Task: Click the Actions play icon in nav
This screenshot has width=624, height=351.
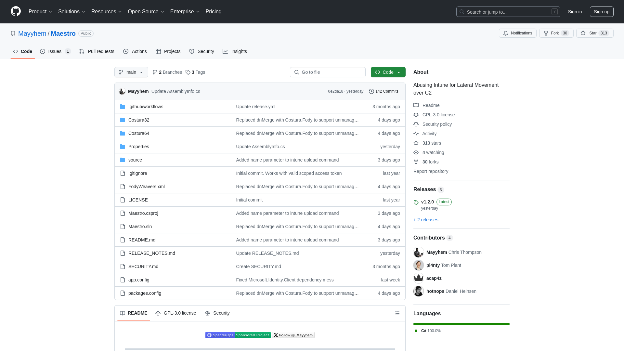Action: tap(125, 51)
